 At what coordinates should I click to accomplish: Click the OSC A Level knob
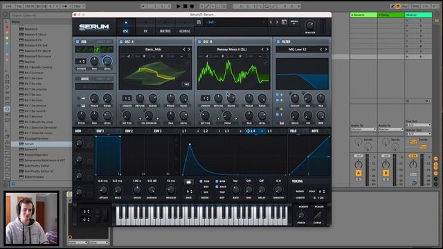[183, 116]
